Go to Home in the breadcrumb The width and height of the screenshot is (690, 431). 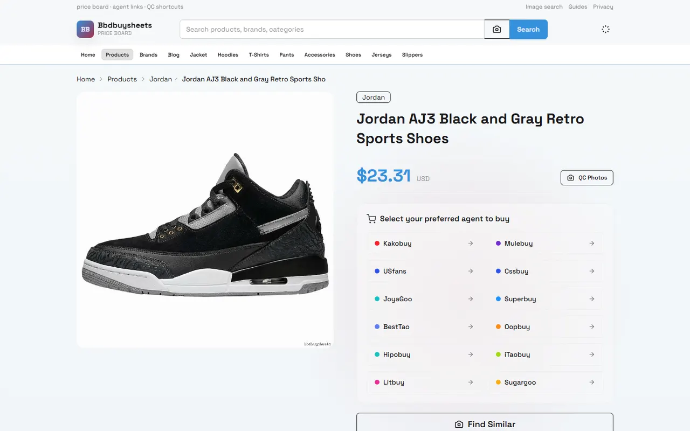[x=86, y=79]
